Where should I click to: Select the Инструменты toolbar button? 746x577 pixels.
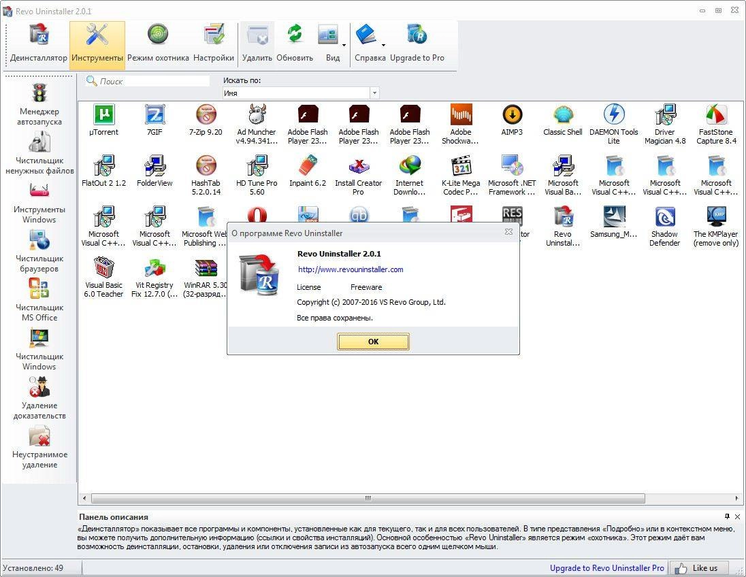pyautogui.click(x=97, y=45)
